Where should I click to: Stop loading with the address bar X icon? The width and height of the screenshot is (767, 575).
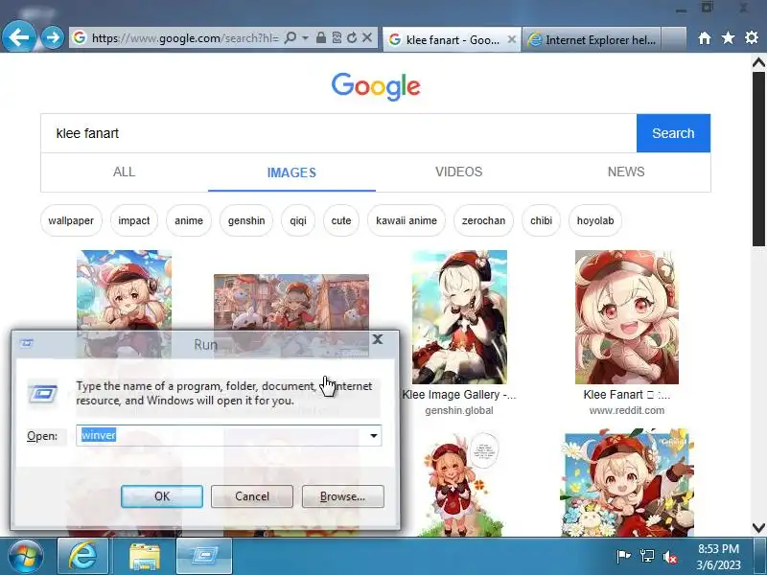pyautogui.click(x=367, y=37)
